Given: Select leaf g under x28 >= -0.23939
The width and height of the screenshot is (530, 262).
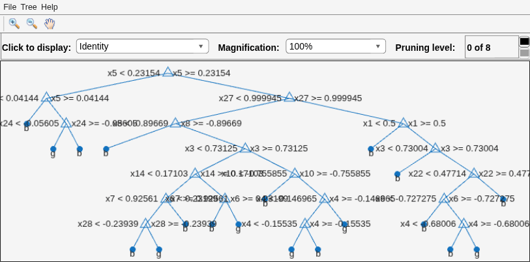Looking at the screenshot, I should (159, 250).
